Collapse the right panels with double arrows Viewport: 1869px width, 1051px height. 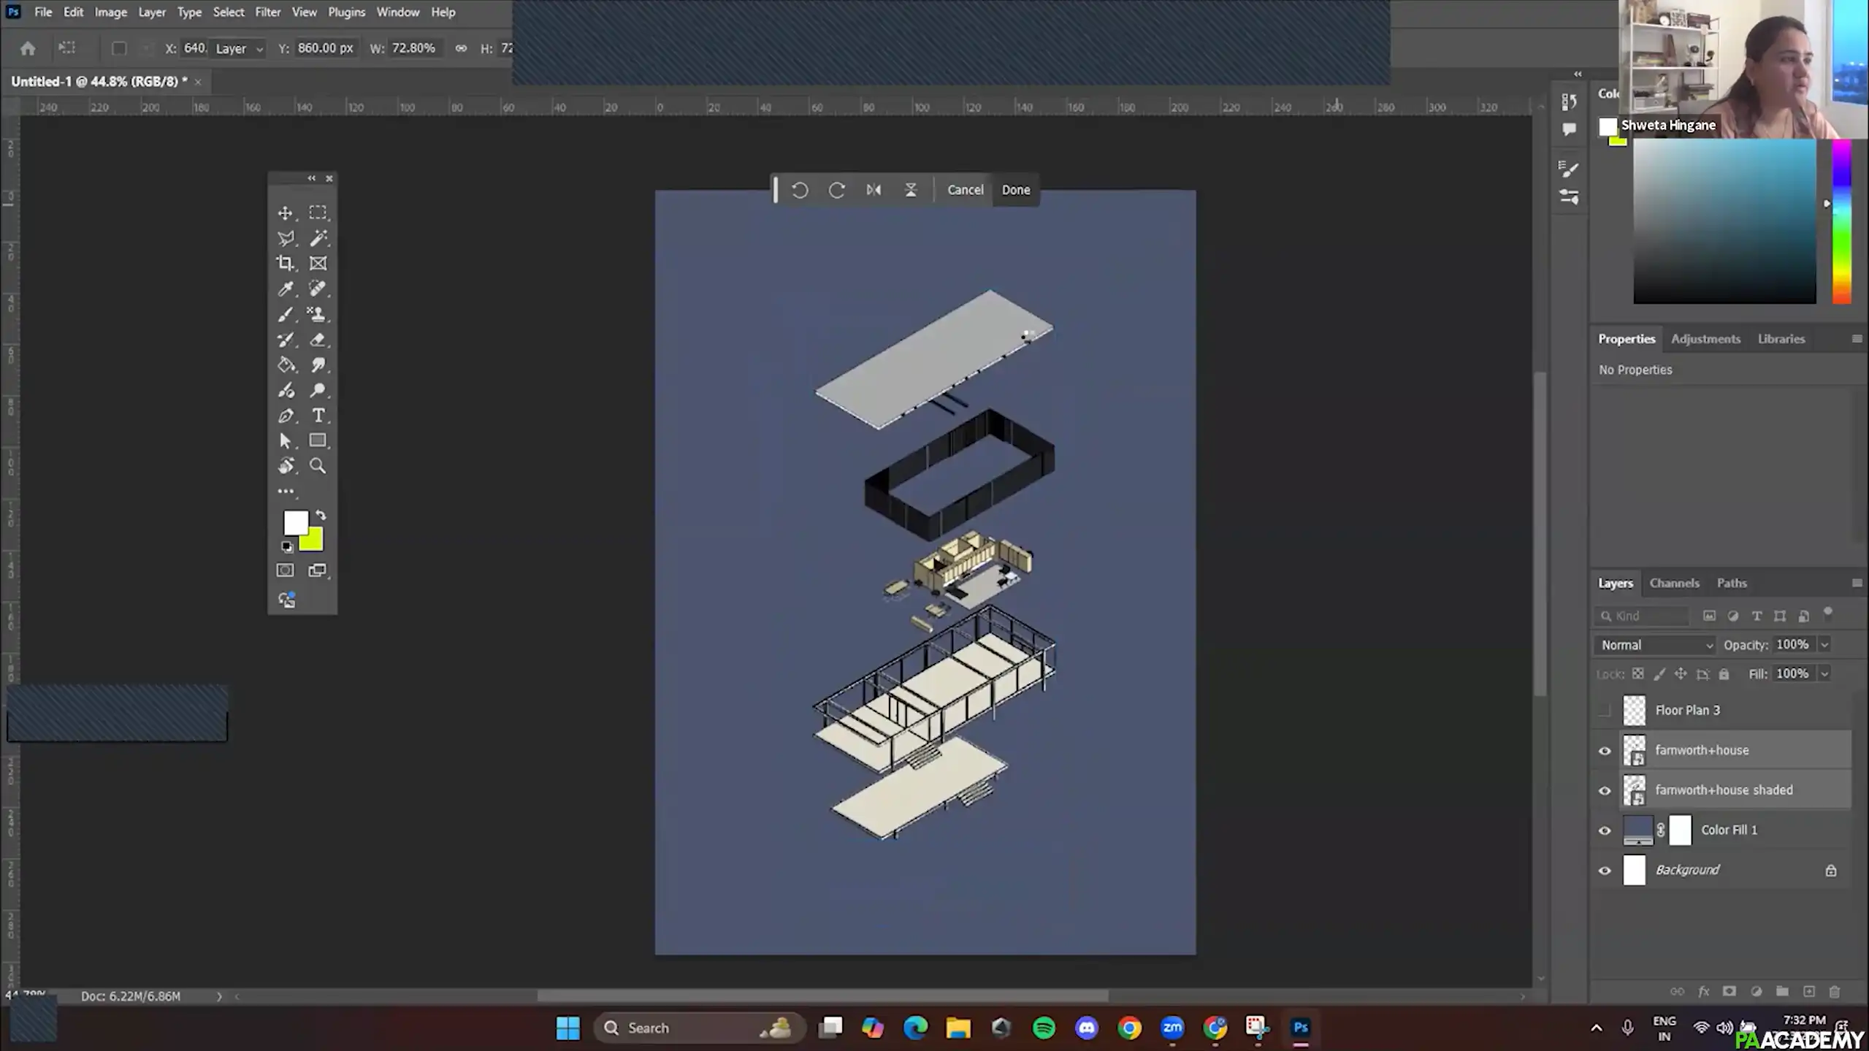pyautogui.click(x=1578, y=74)
